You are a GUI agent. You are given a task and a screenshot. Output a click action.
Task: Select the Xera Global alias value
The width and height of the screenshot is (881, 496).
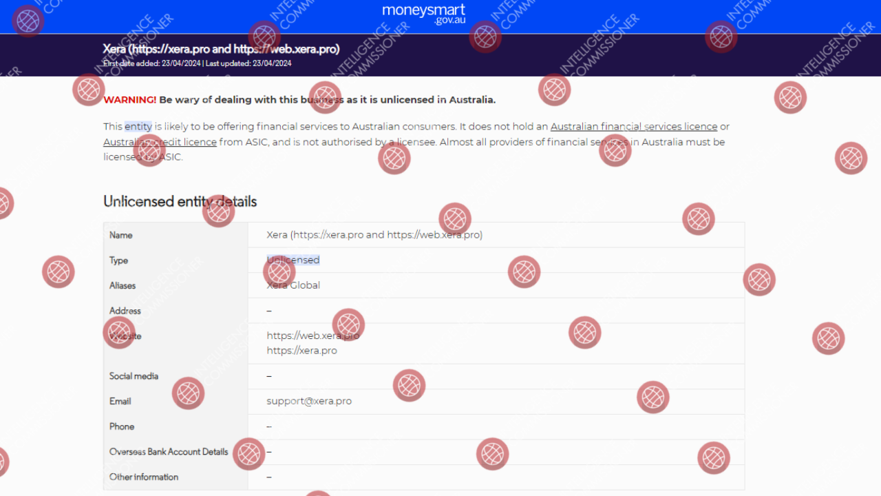(x=293, y=285)
